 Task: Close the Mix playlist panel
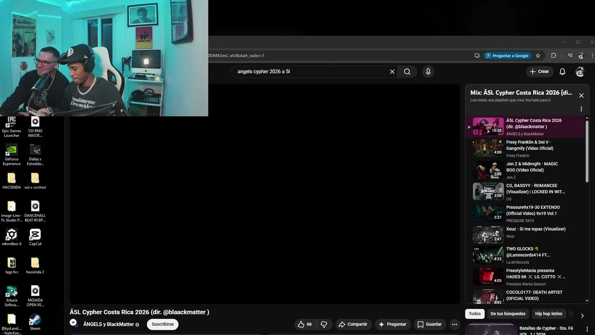tap(581, 95)
